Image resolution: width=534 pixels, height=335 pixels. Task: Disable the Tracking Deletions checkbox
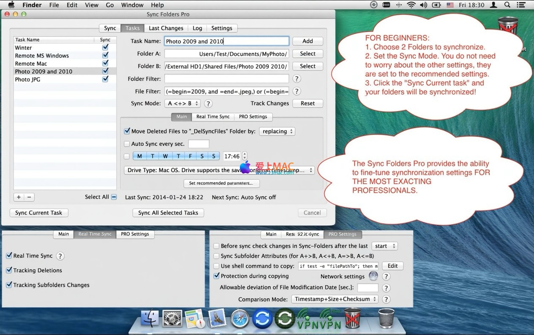[9, 270]
